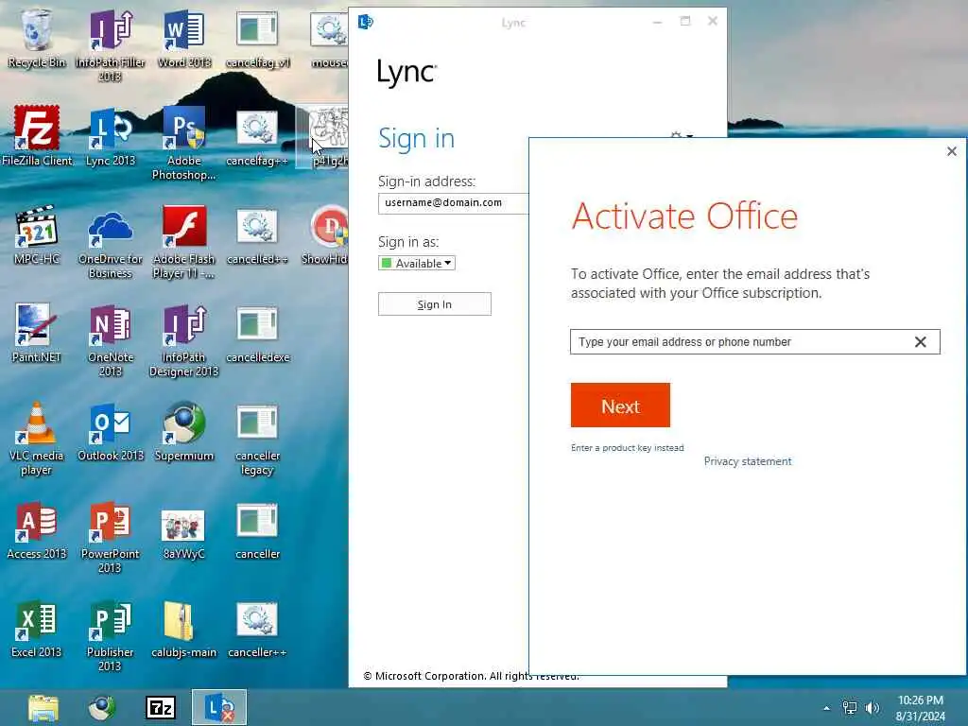The image size is (968, 726).
Task: Open Excel 2013 desktop shortcut
Action: pyautogui.click(x=37, y=628)
